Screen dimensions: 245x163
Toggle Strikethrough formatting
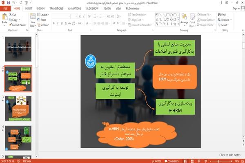pos(70,23)
